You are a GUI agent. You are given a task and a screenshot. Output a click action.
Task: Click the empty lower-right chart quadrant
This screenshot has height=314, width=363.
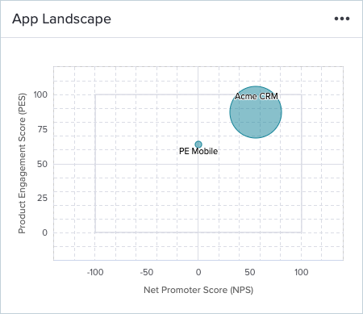tap(250, 199)
